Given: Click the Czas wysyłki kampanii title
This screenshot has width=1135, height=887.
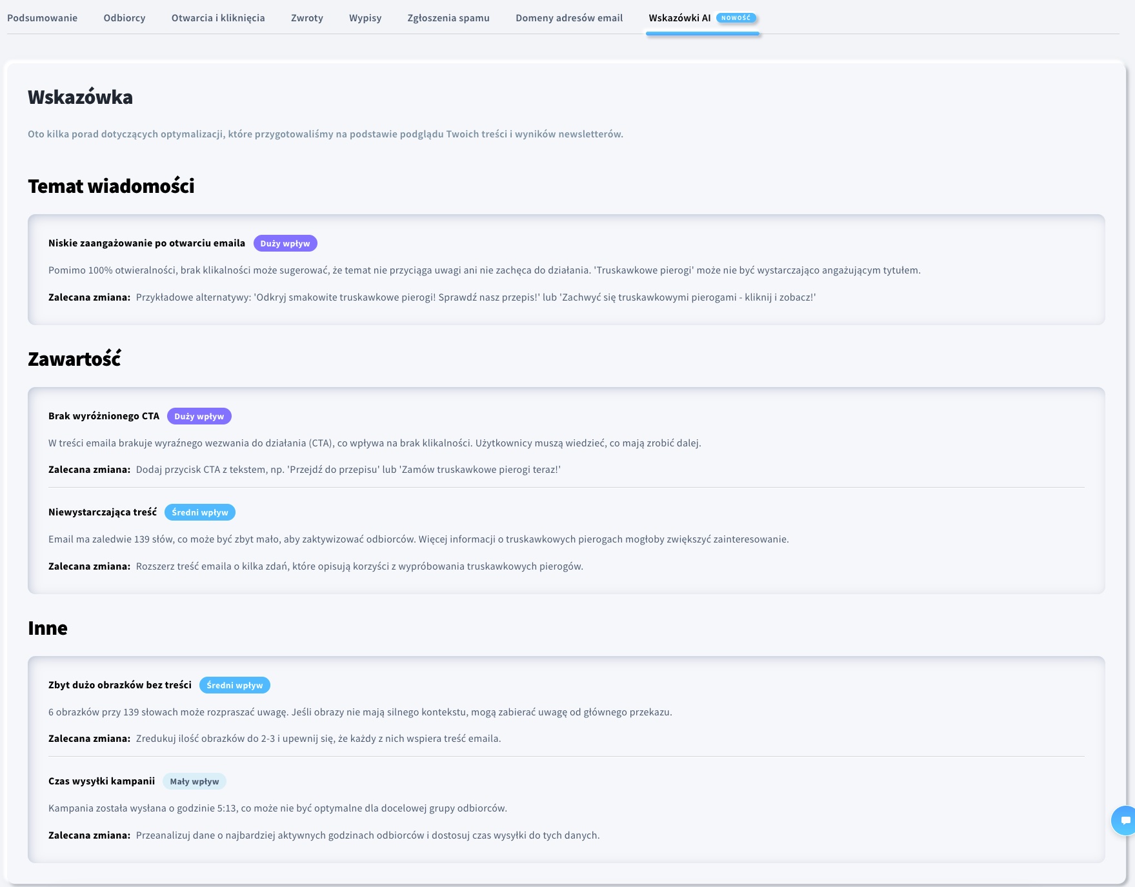Looking at the screenshot, I should 101,781.
